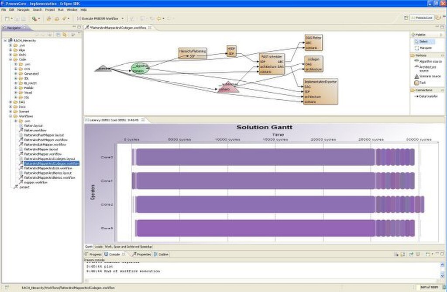Switch to the Loads tab
The height and width of the screenshot is (292, 447).
point(99,247)
